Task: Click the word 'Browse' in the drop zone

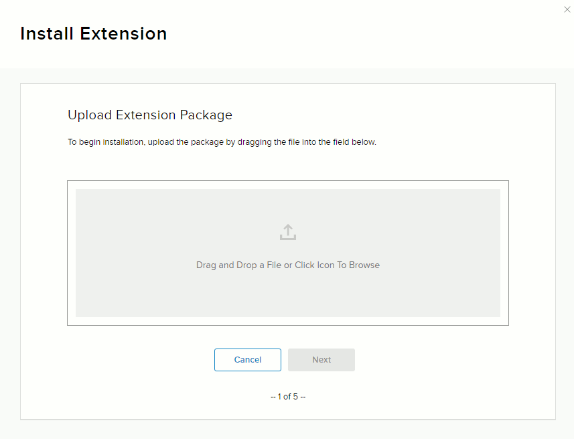Action: [x=364, y=265]
